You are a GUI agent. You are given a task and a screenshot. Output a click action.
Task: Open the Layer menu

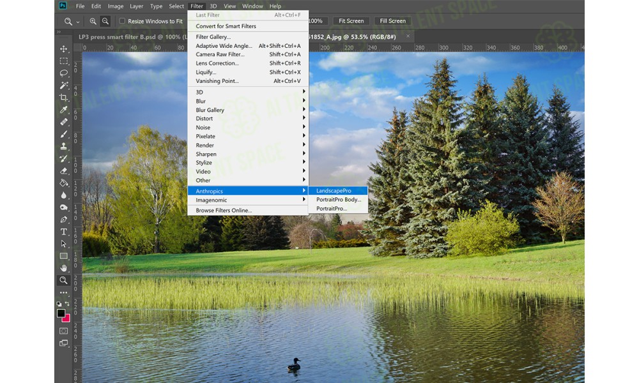[x=137, y=6]
